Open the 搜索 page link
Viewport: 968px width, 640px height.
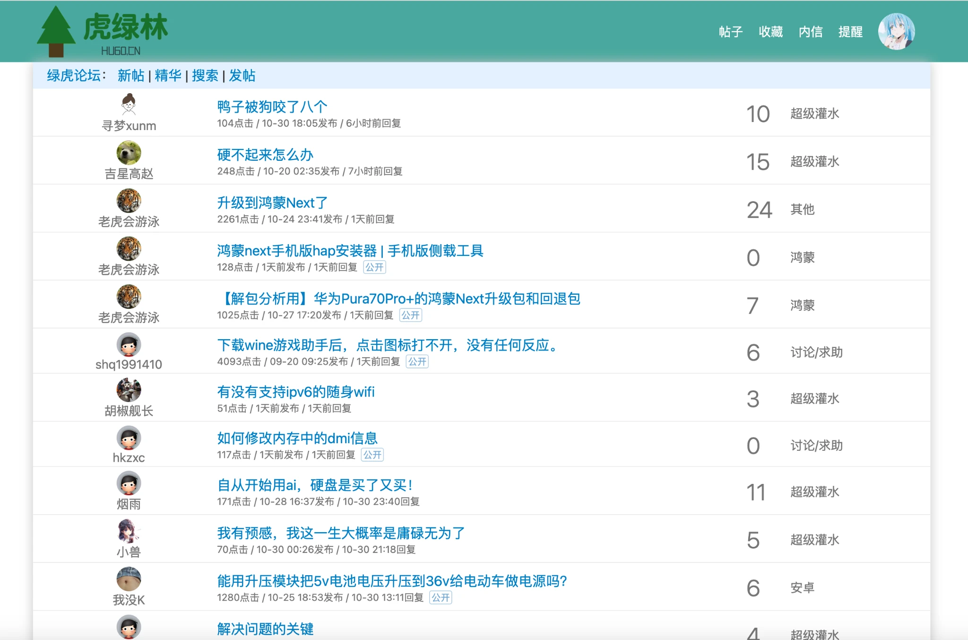click(x=205, y=76)
